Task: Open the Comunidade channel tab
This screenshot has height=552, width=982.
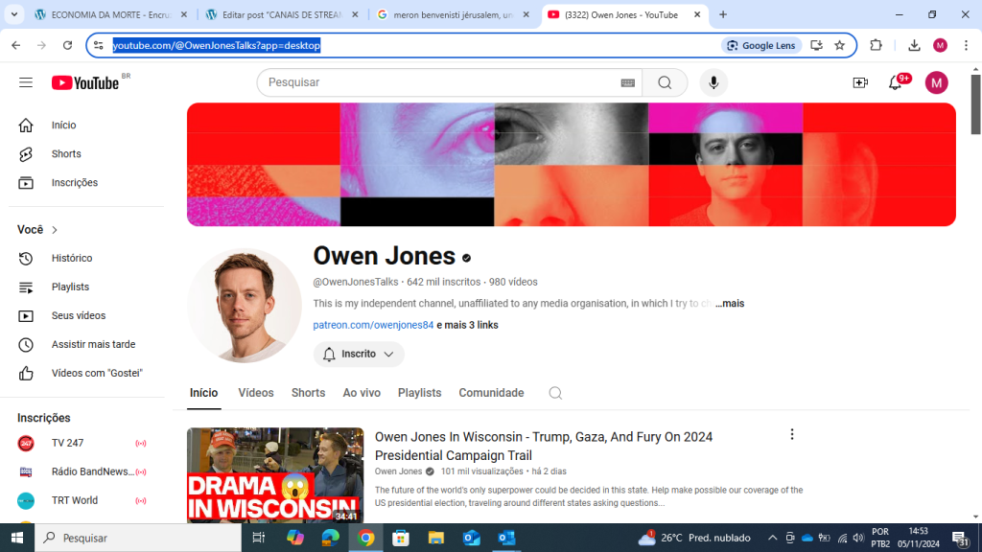Action: (491, 393)
